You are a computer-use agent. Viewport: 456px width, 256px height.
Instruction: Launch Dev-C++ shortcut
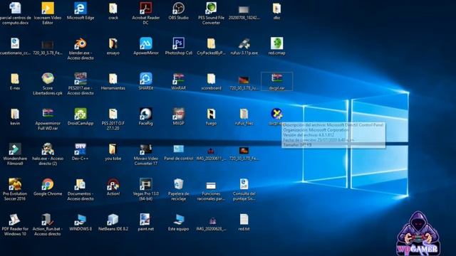81,152
